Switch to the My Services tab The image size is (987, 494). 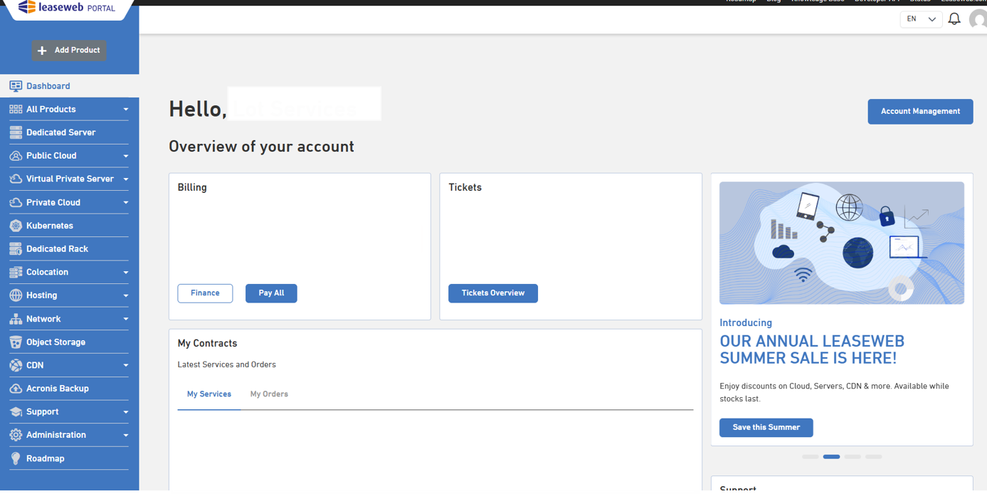pos(209,394)
